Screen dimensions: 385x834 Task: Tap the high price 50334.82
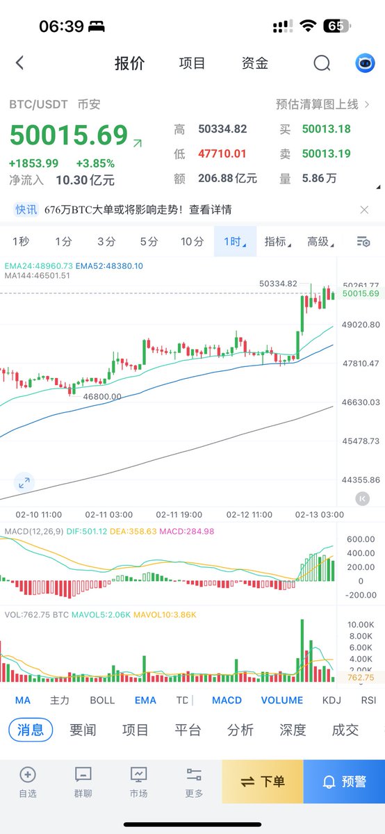point(222,129)
